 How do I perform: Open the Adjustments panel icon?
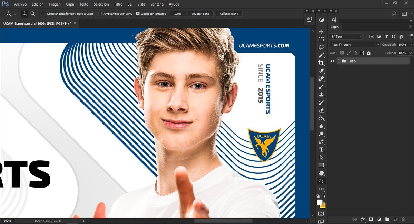[x=321, y=20]
